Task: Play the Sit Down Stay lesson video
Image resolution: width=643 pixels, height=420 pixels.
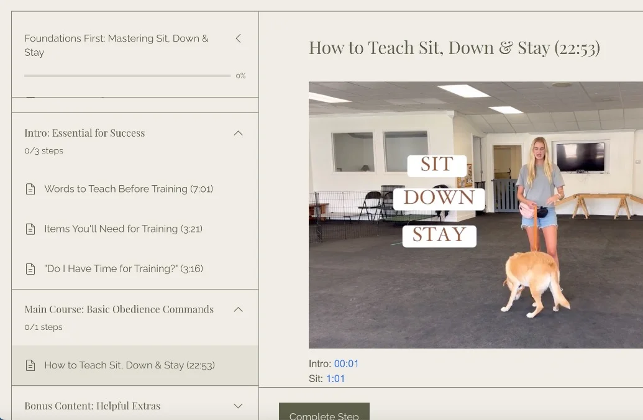Action: click(476, 214)
